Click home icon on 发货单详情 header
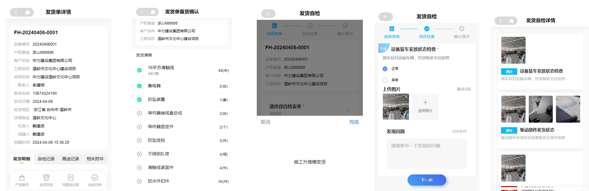The width and height of the screenshot is (589, 191). (x=28, y=12)
